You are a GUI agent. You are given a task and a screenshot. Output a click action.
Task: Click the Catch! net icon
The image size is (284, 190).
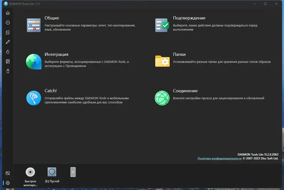click(x=34, y=98)
